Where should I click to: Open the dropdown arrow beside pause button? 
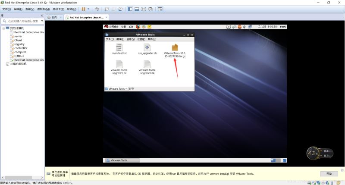[89, 9]
